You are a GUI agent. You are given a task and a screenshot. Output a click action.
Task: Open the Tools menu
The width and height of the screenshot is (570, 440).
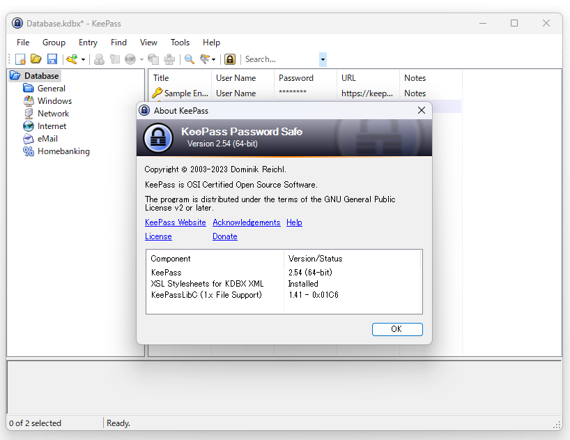tap(180, 42)
